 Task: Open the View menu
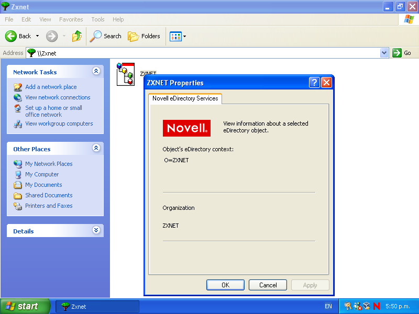click(45, 19)
